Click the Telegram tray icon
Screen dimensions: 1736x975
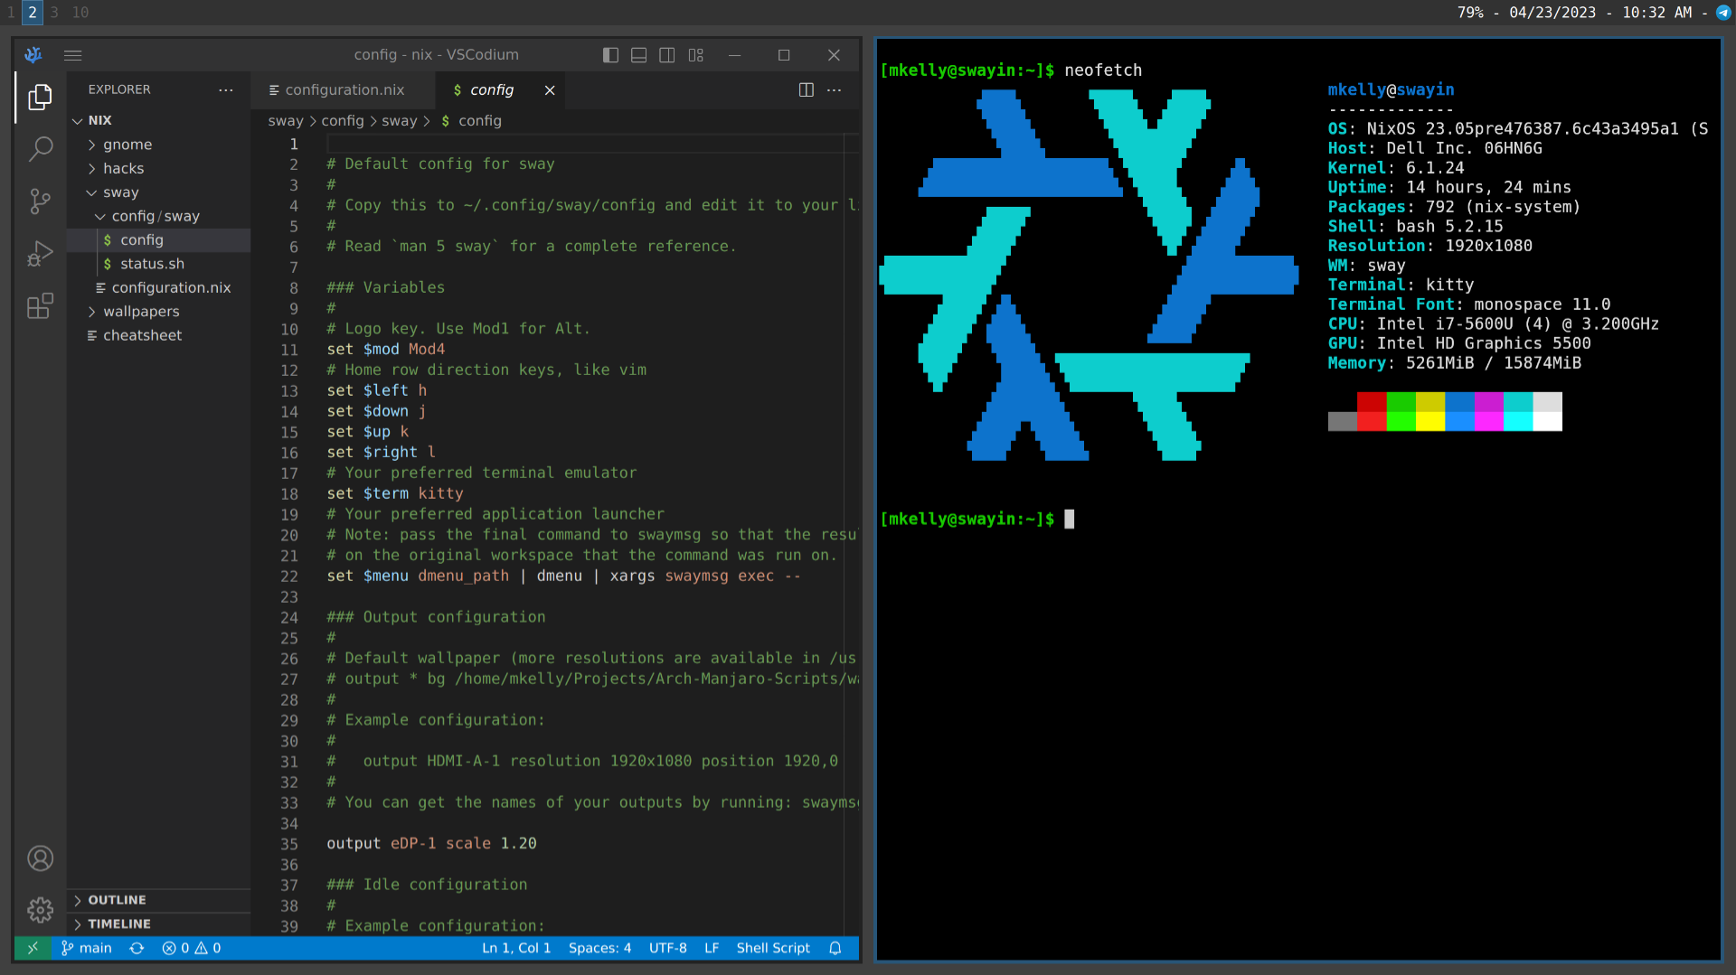1723,13
